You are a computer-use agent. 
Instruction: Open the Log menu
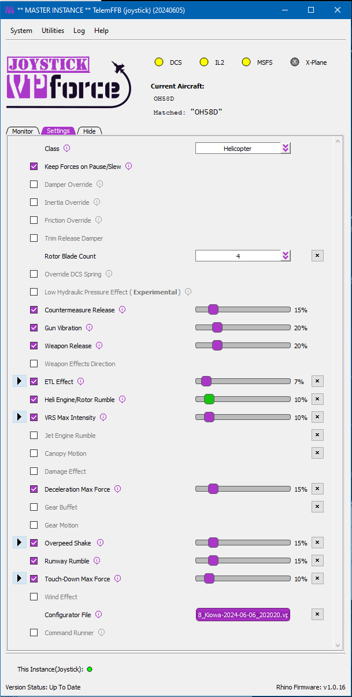click(79, 31)
